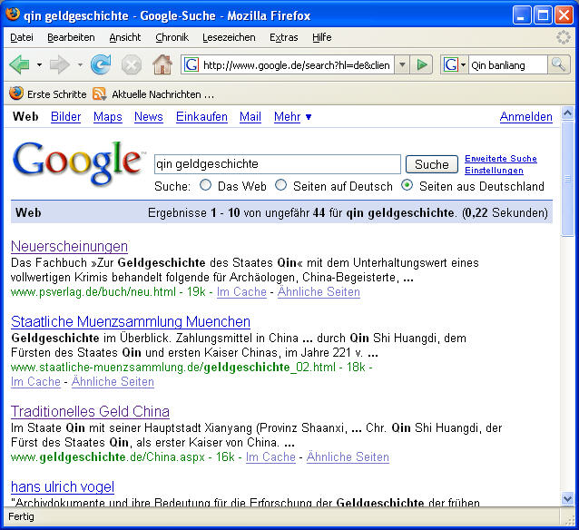Click the Fertig status bar text
This screenshot has height=530, width=579.
pos(21,516)
